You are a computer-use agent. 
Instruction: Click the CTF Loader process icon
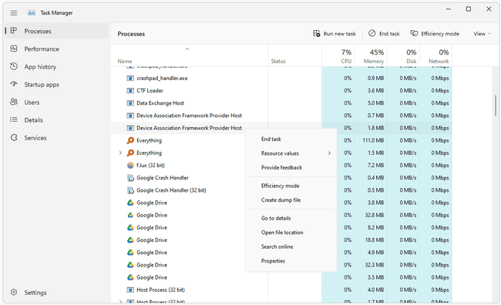(130, 91)
